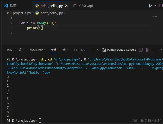Image resolution: width=163 pixels, height=124 pixels.
Task: Click the extension icon on the yapf tab
Action: [x=75, y=6]
